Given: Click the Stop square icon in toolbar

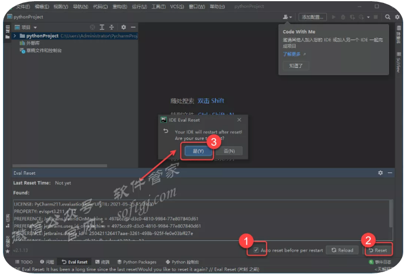Looking at the screenshot, I should (x=375, y=17).
